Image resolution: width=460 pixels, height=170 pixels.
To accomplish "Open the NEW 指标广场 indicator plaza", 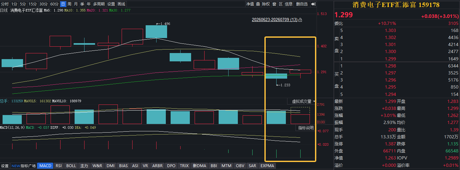I will (x=24, y=166).
